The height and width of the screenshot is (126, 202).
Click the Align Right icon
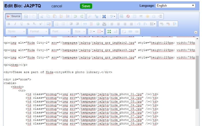coord(125,24)
